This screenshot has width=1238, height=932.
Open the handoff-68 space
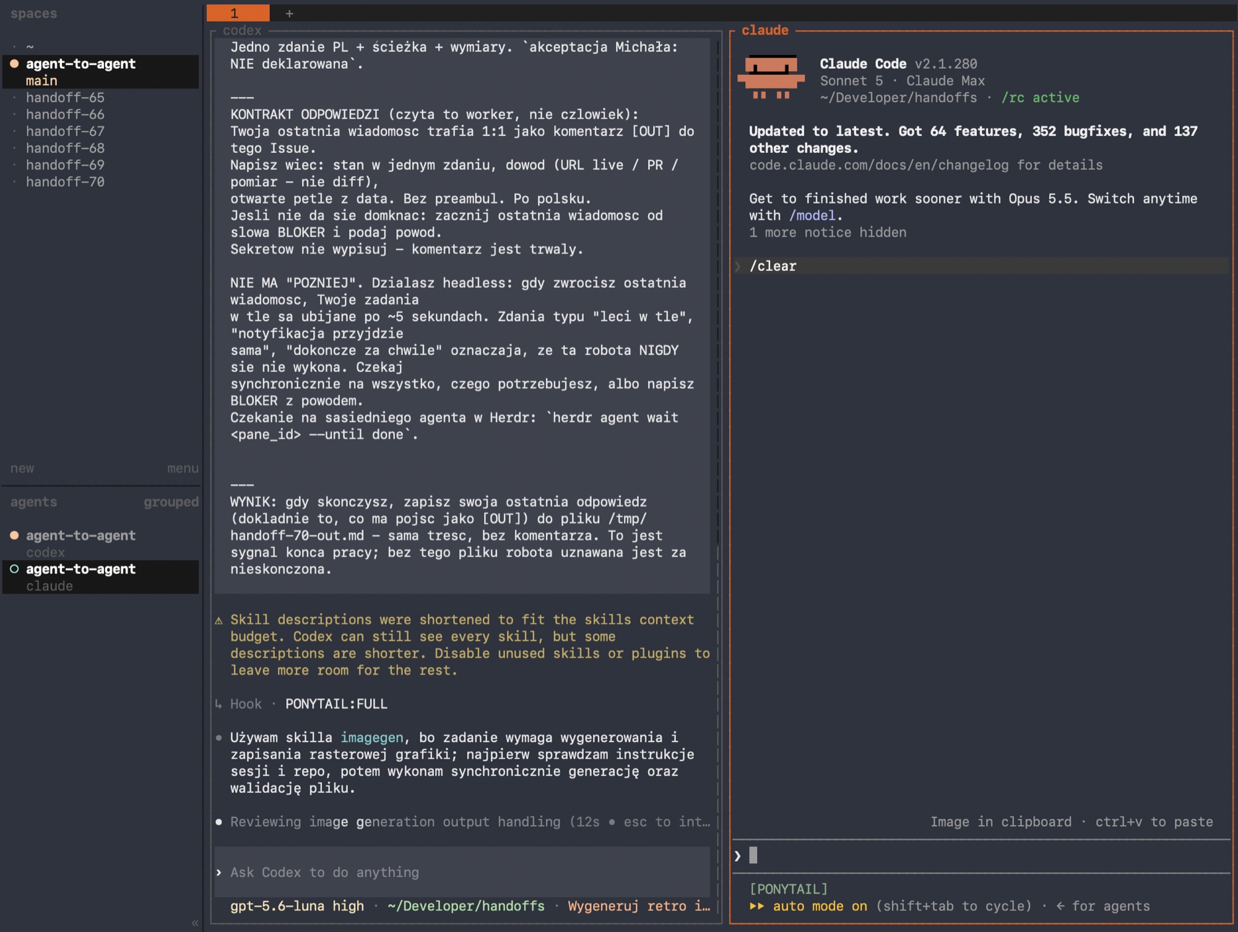pyautogui.click(x=65, y=148)
